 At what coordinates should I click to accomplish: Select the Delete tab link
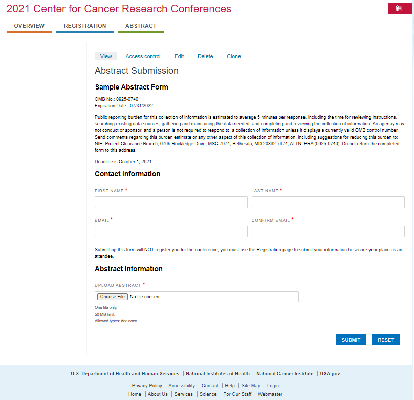pos(205,56)
